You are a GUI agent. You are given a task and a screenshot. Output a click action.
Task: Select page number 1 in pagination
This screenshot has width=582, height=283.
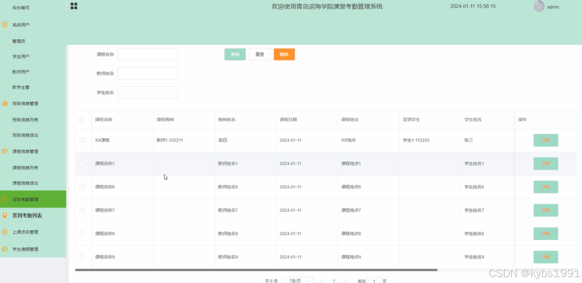pyautogui.click(x=334, y=281)
